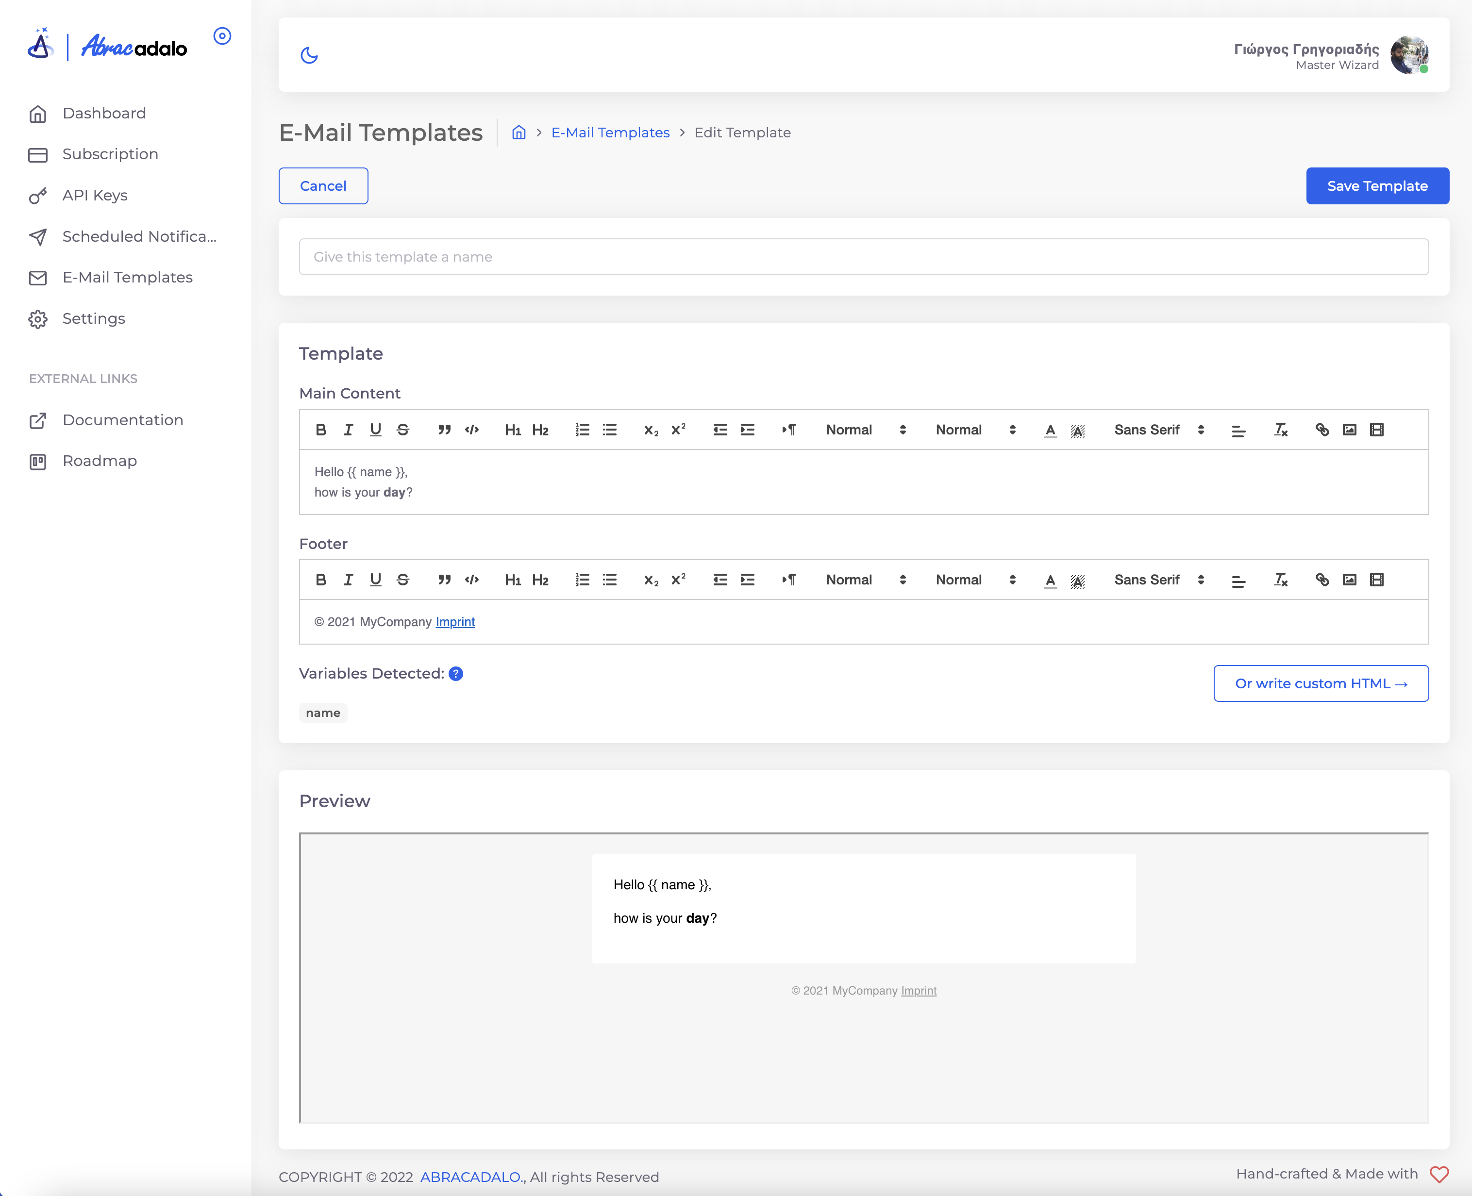The width and height of the screenshot is (1472, 1196).
Task: Open second Normal header dropdown in Footer
Action: tap(975, 580)
